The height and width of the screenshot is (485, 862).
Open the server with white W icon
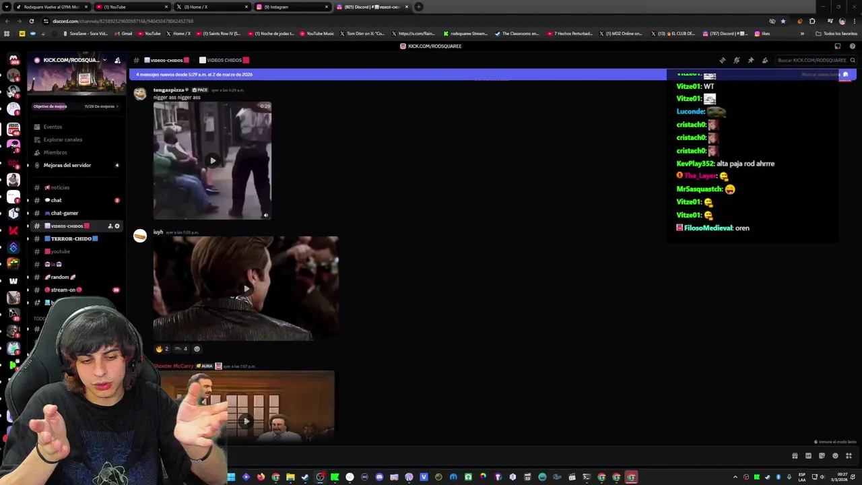[x=13, y=281]
